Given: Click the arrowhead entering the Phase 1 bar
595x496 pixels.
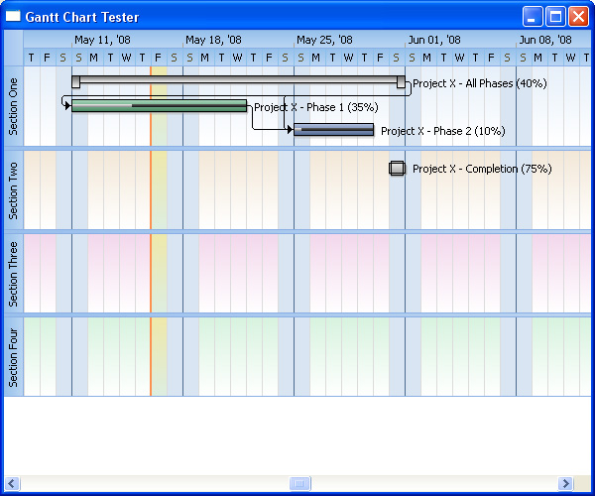Looking at the screenshot, I should tap(67, 106).
